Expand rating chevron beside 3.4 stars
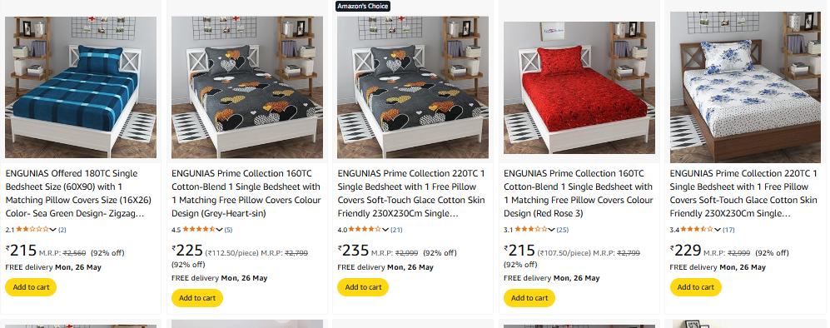 click(x=718, y=230)
